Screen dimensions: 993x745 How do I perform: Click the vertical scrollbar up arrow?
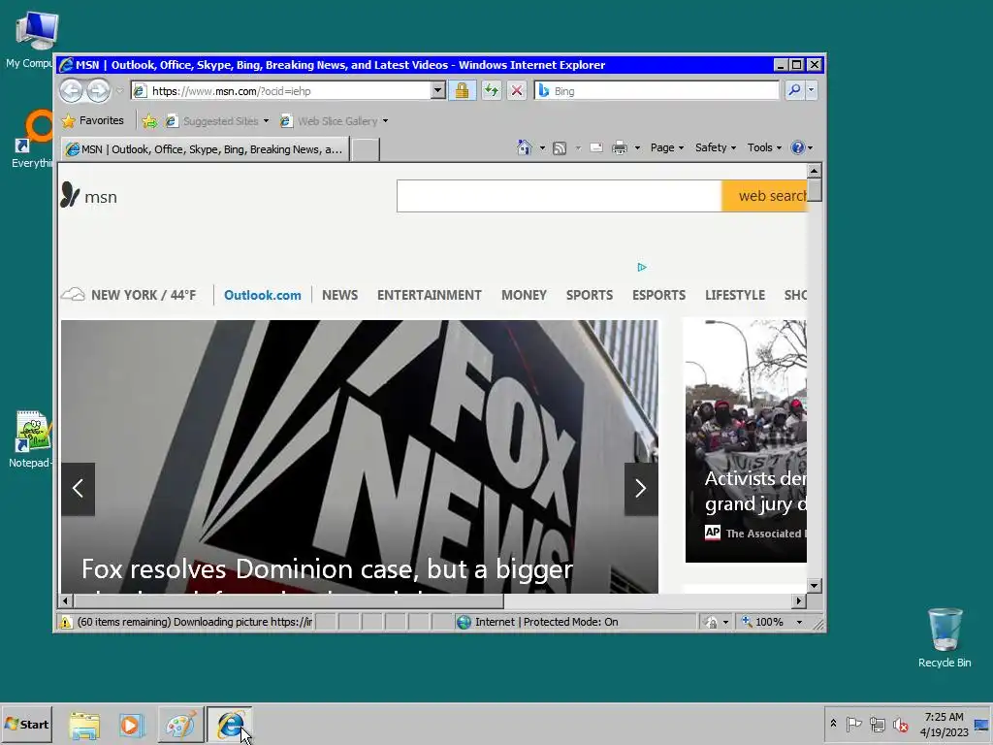tap(815, 171)
